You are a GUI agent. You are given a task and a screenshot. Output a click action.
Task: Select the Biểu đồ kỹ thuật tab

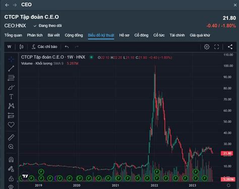101,35
